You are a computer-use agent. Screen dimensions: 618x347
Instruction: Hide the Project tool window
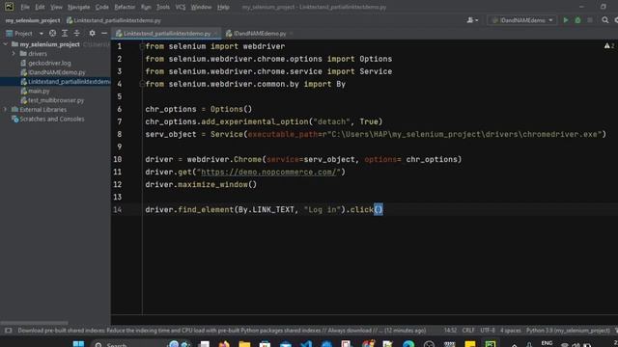coord(104,34)
